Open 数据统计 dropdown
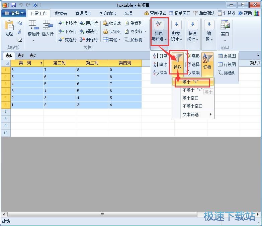 176,32
